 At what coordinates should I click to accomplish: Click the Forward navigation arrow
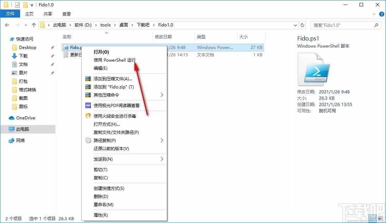pyautogui.click(x=18, y=25)
